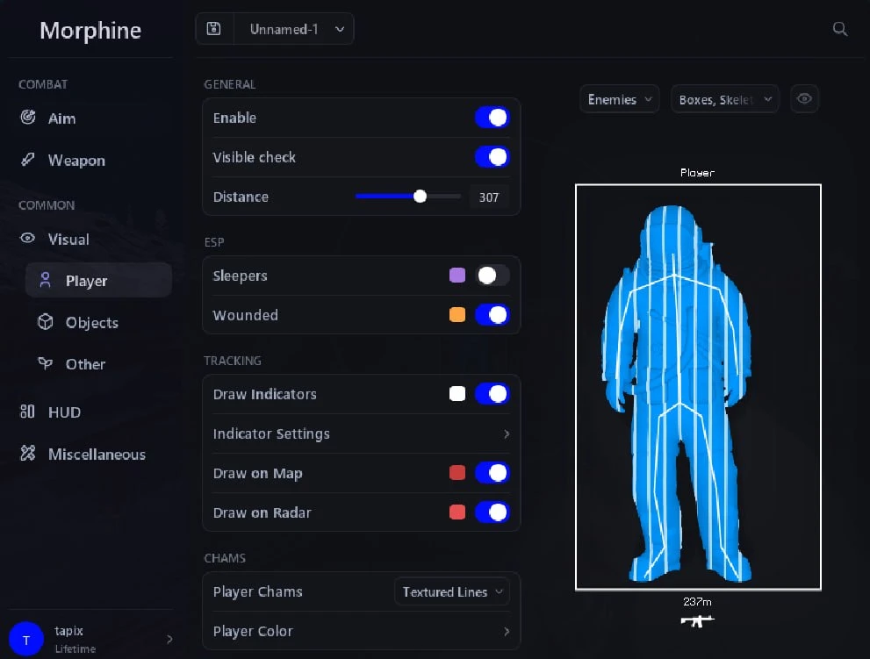870x659 pixels.
Task: Turn off Draw on Radar toggle
Action: (492, 512)
